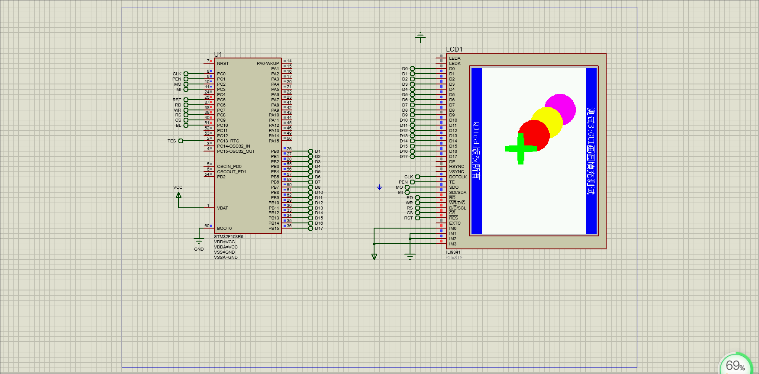Select the D0 terminal left of LCD1
This screenshot has height=374, width=759.
412,69
